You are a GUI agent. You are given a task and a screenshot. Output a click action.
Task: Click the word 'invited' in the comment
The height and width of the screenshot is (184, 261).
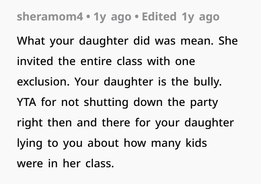35,61
